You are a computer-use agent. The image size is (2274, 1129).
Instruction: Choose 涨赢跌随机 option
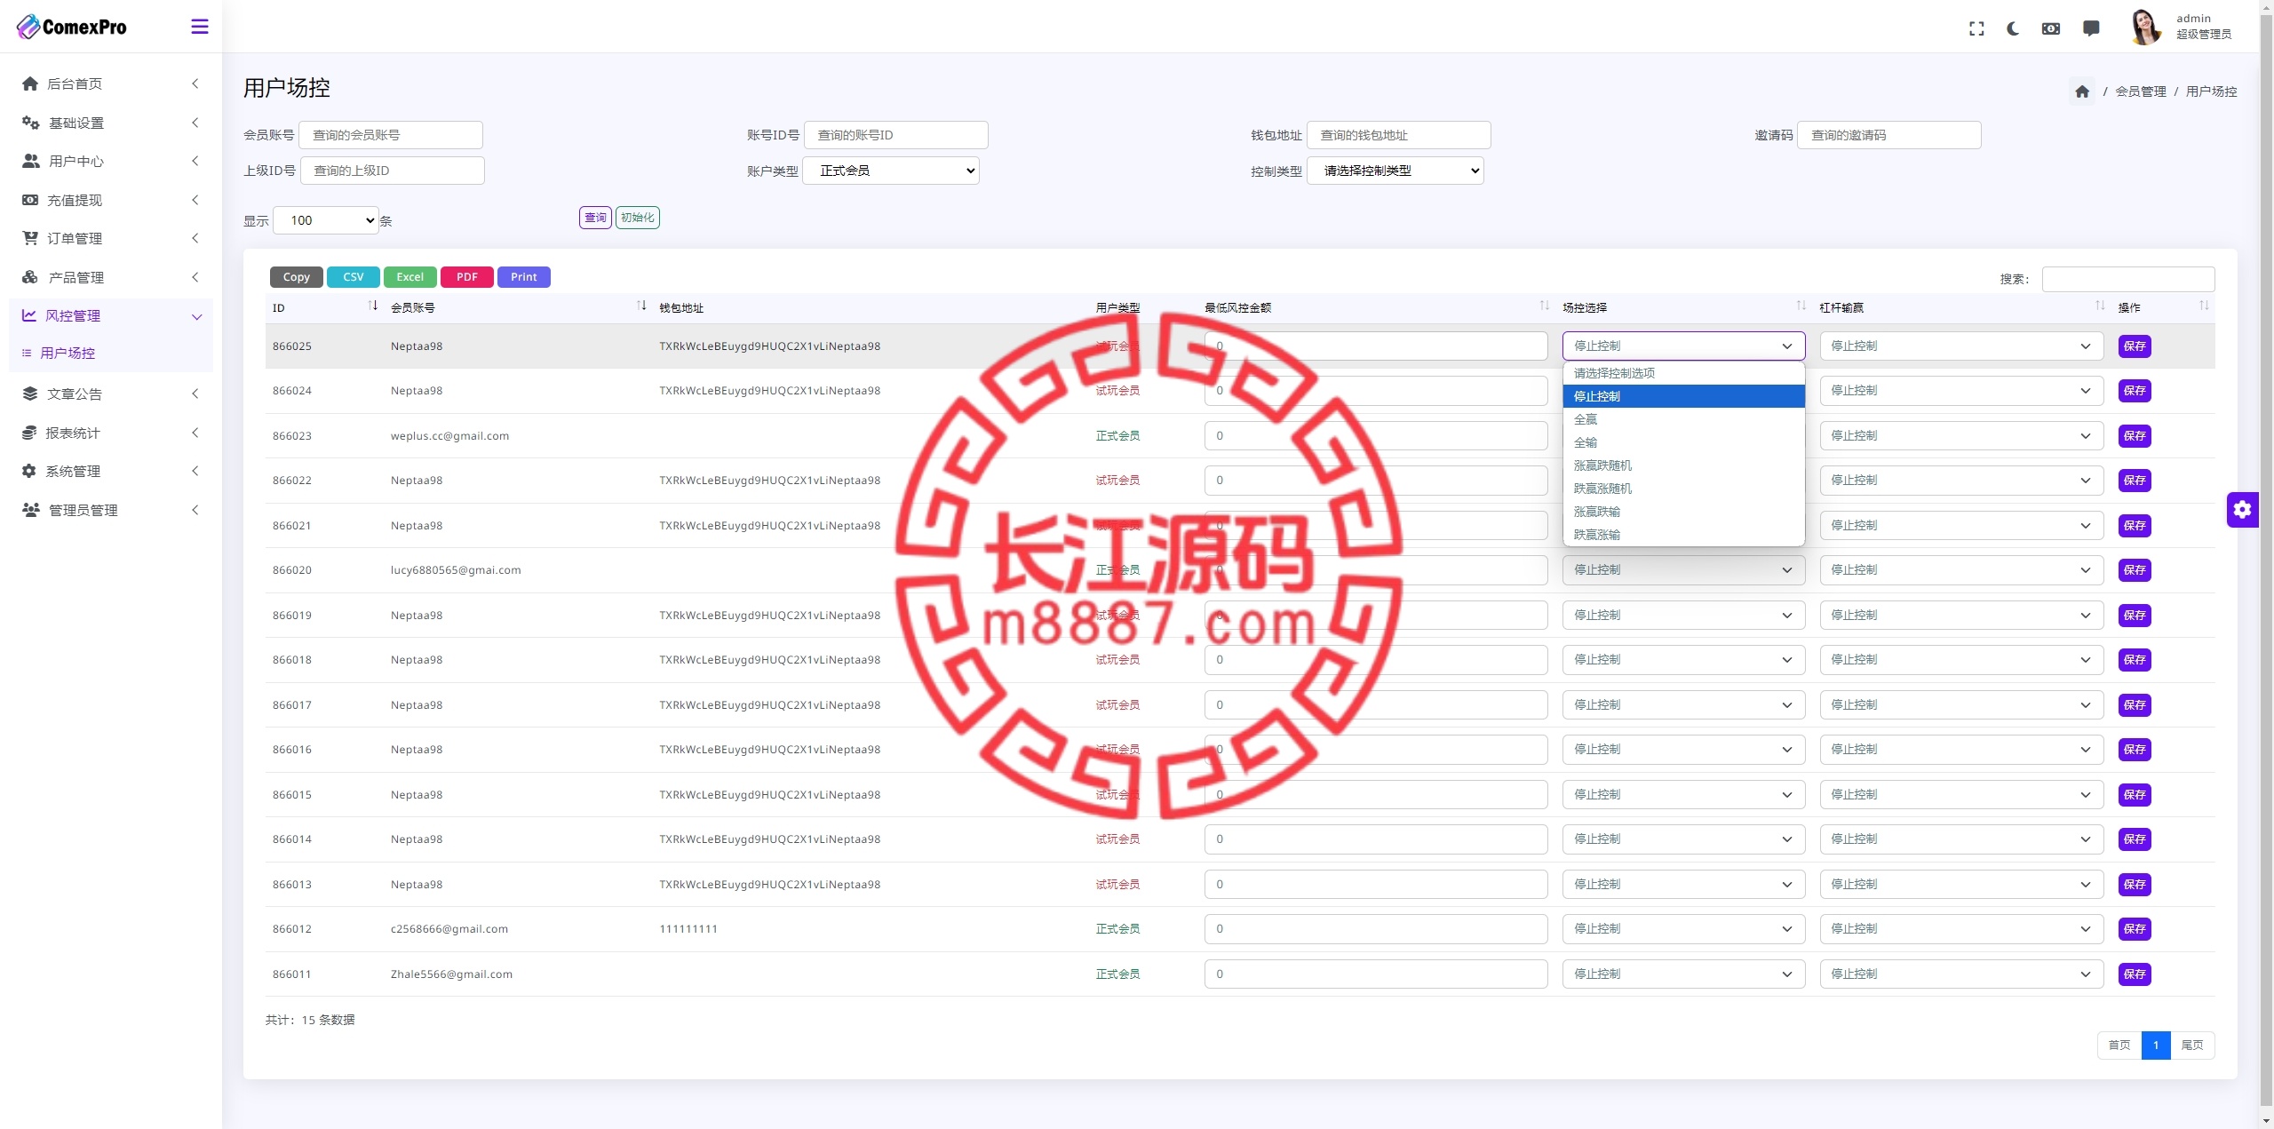coord(1683,465)
